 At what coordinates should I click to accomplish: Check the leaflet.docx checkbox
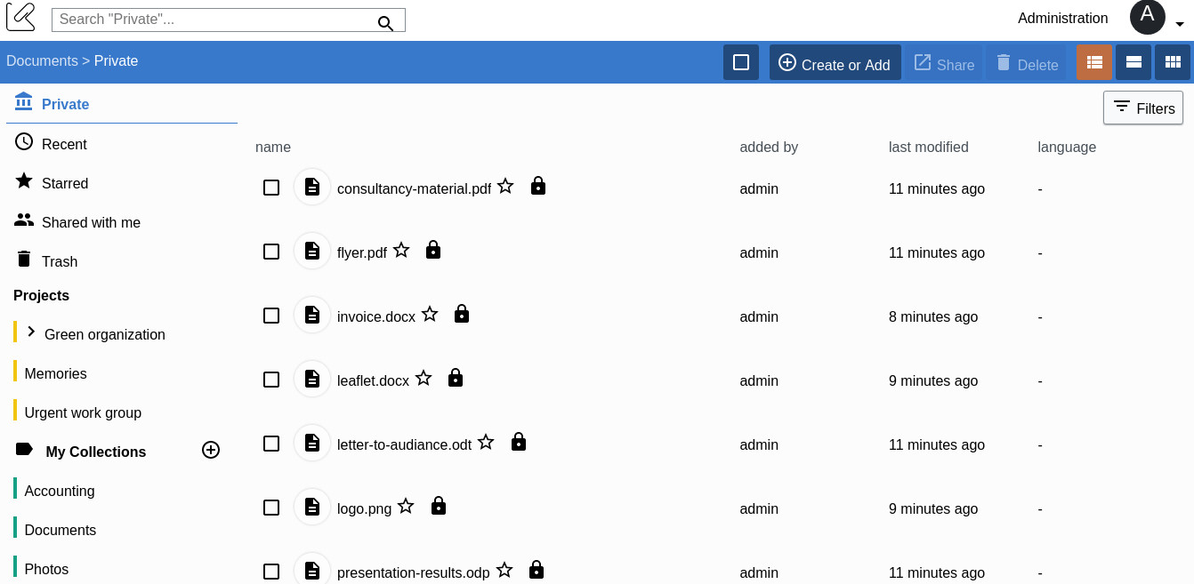(271, 380)
